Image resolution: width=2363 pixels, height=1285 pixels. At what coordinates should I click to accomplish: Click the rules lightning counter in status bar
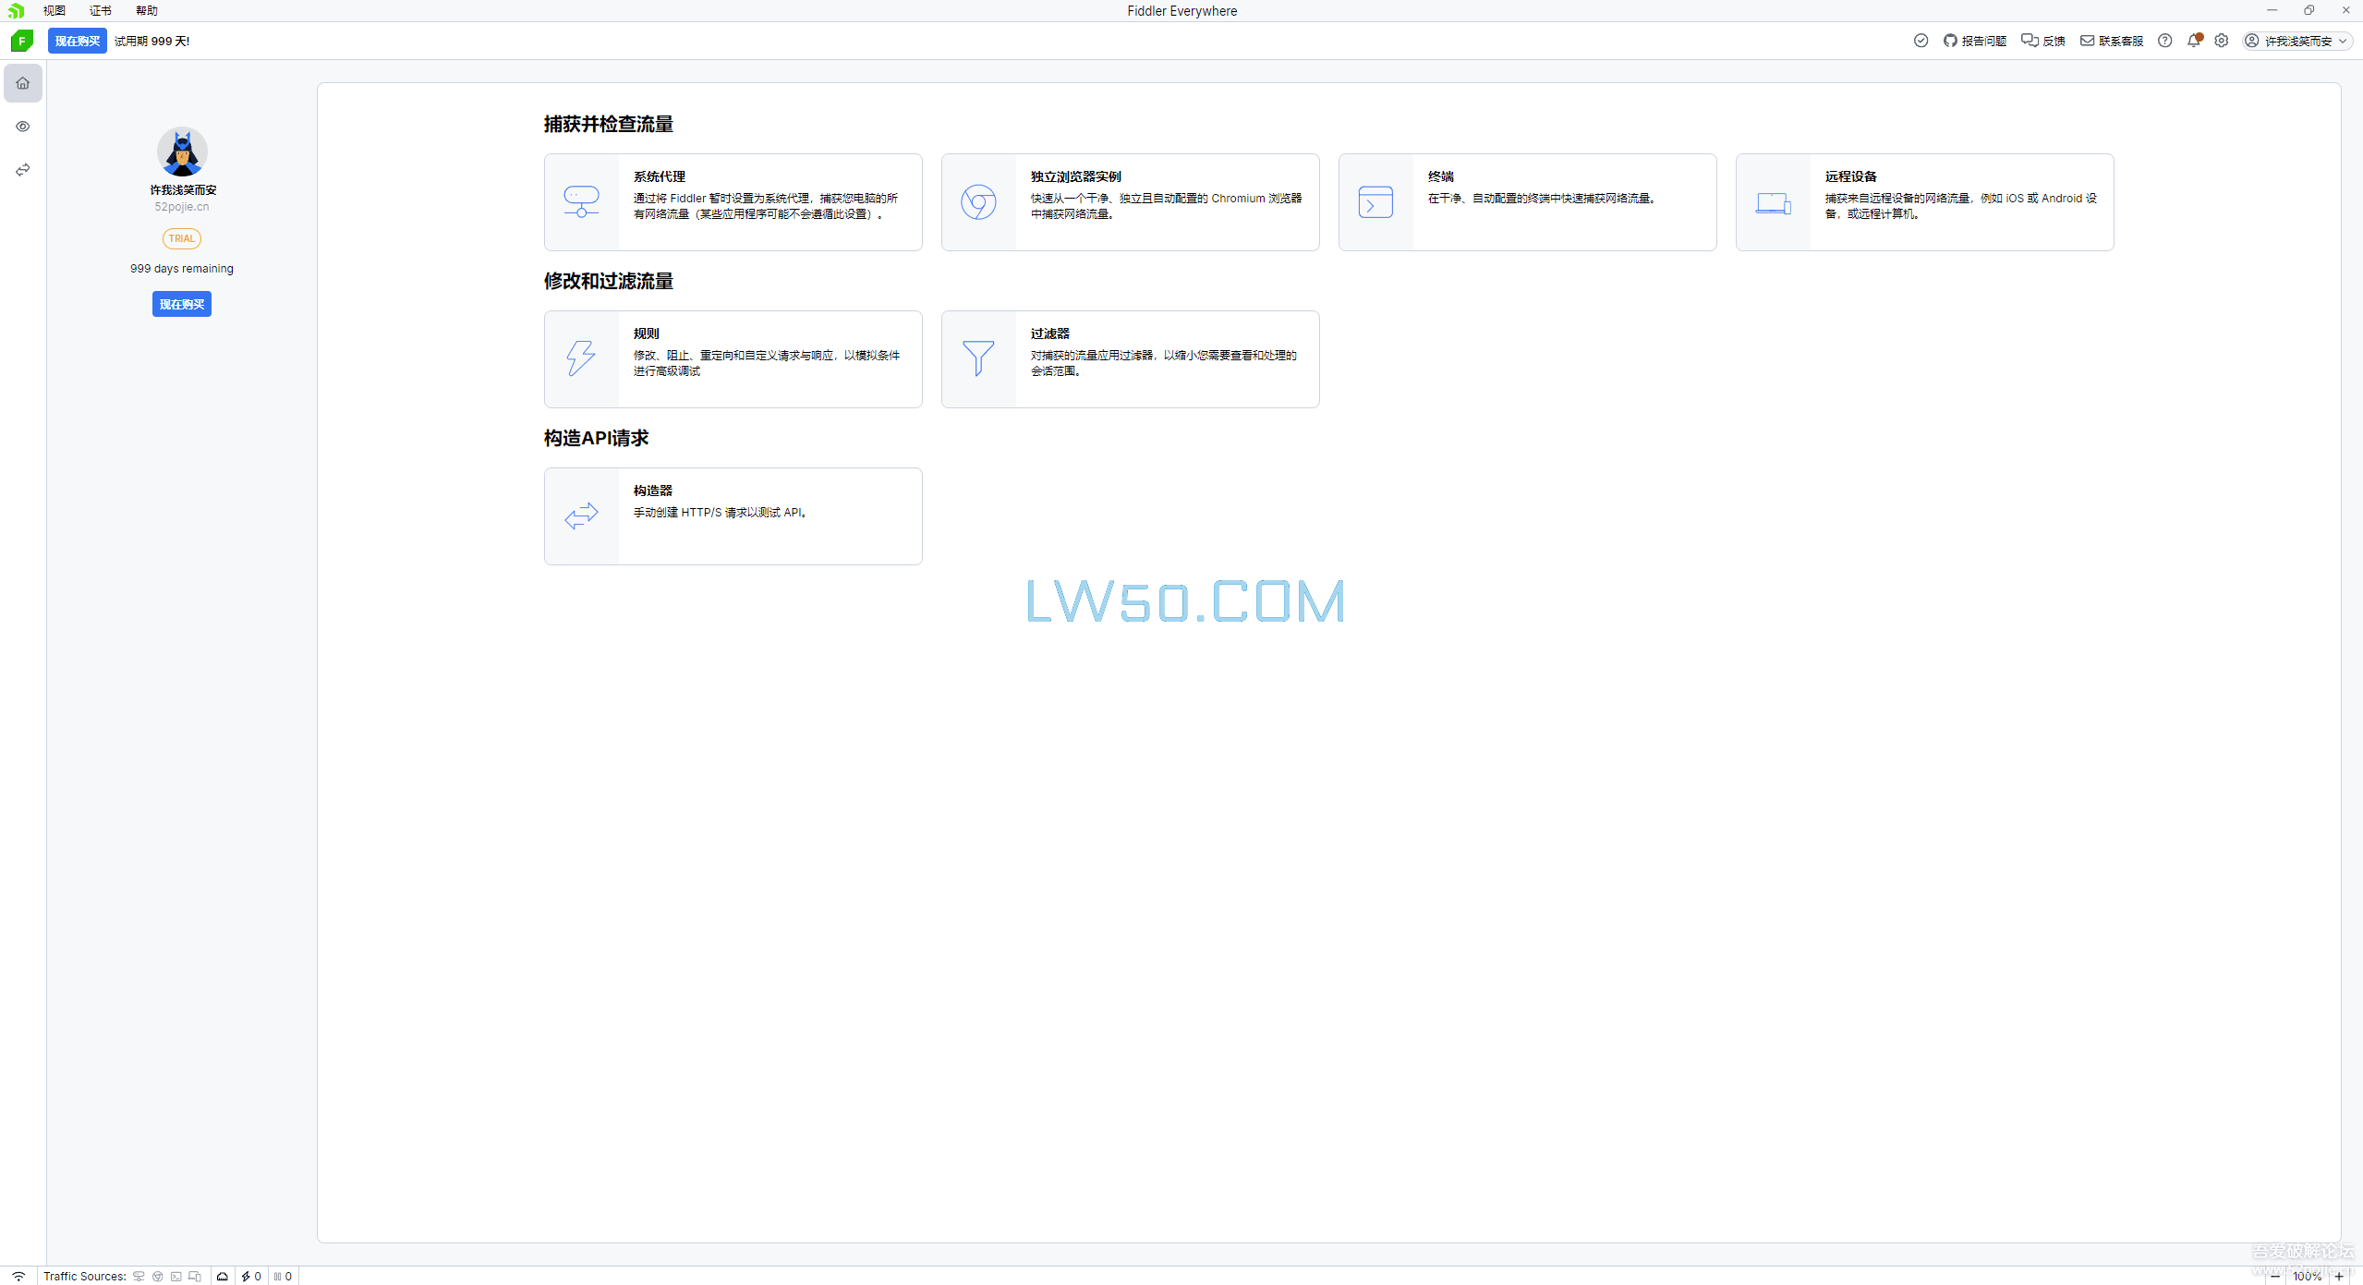click(x=251, y=1276)
